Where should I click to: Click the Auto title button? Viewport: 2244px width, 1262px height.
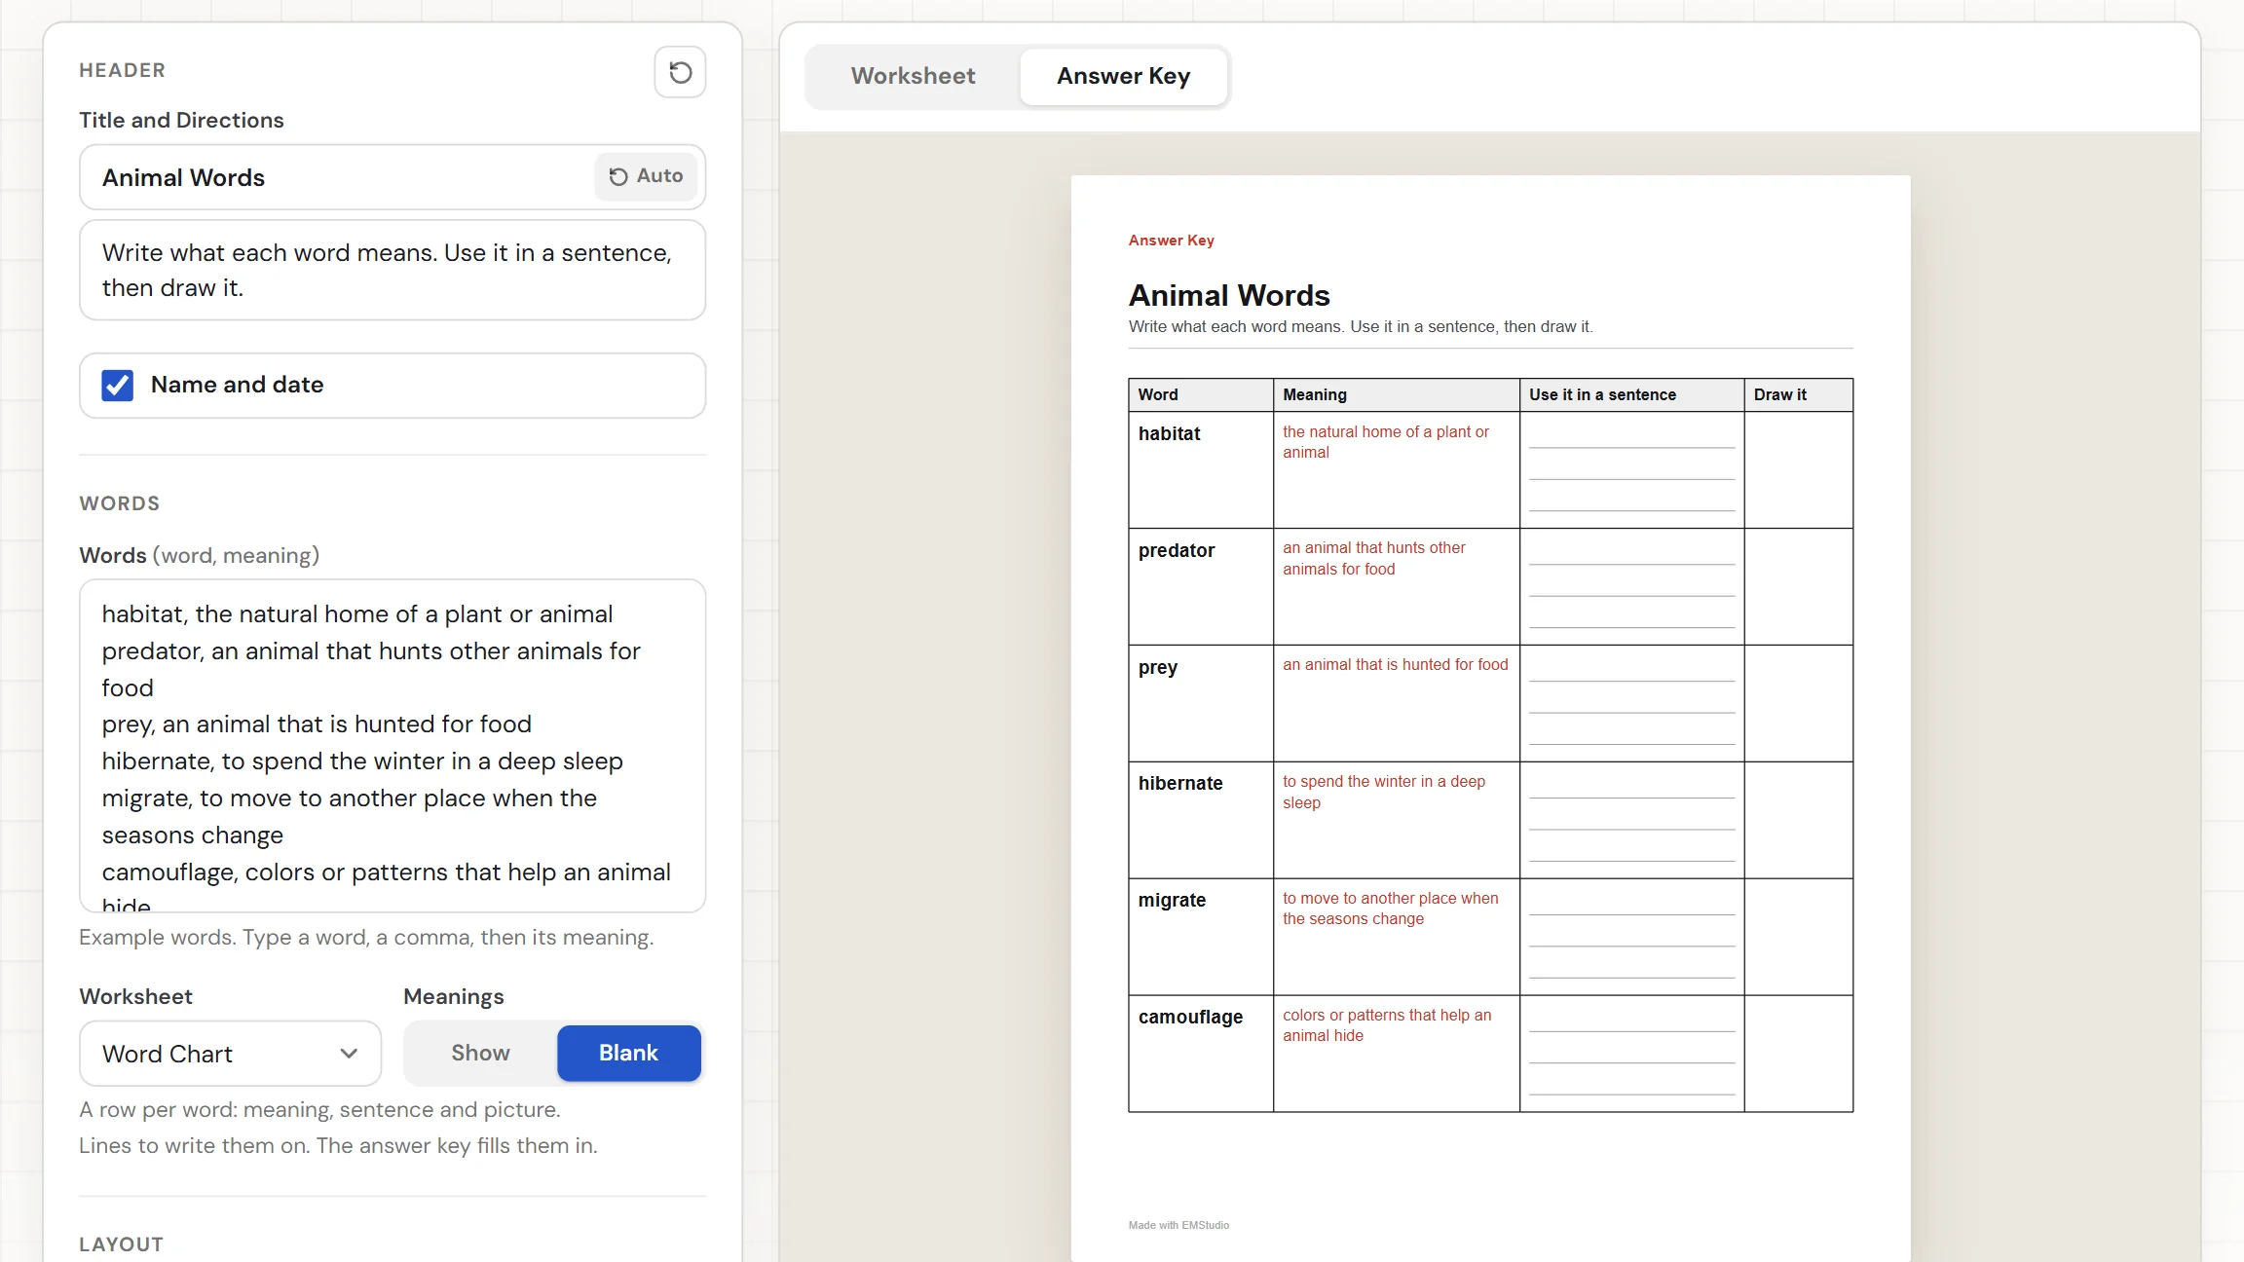(x=647, y=176)
